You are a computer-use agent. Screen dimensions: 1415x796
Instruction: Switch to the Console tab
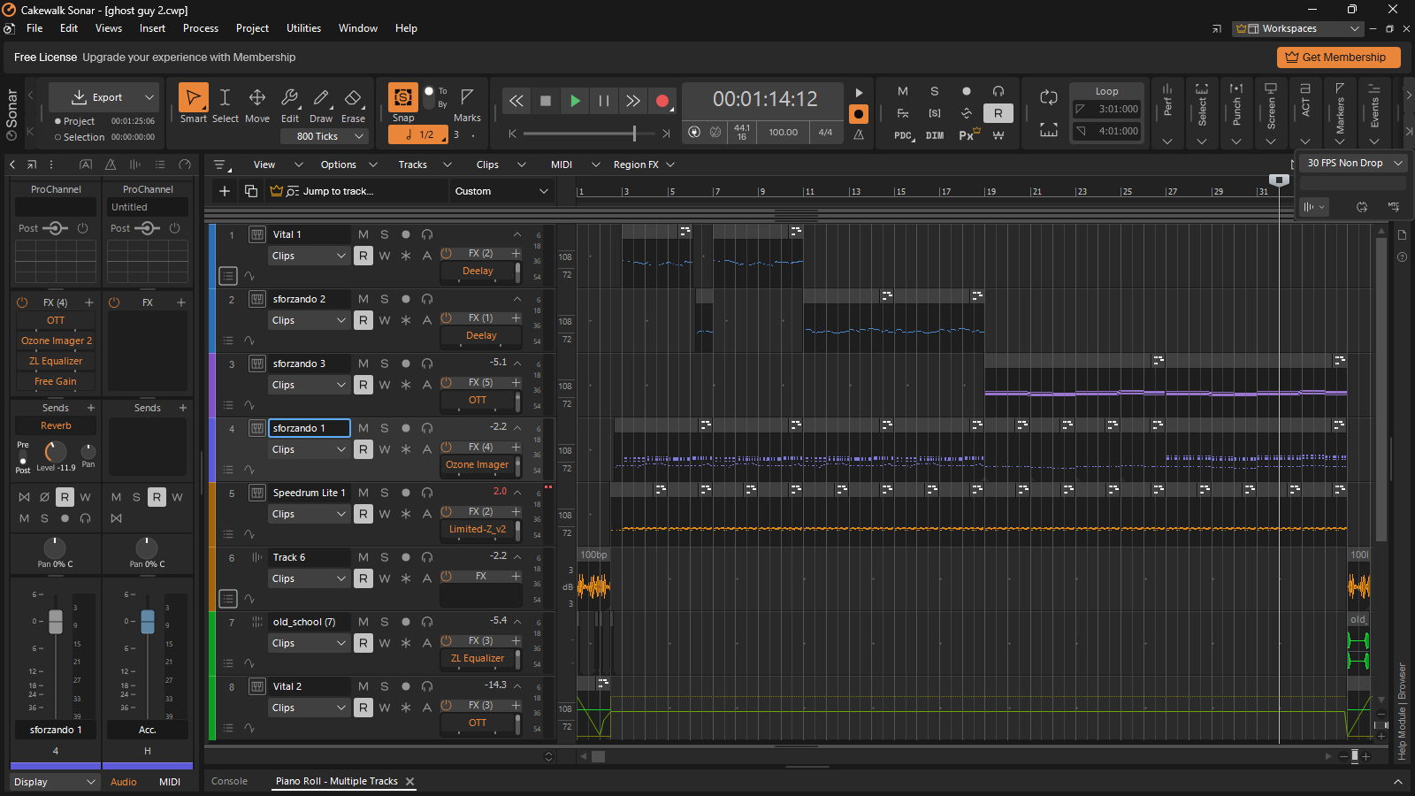[x=230, y=781]
